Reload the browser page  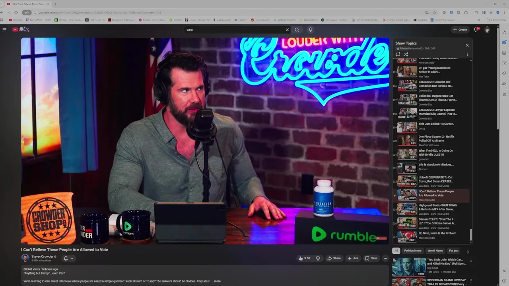pos(16,12)
